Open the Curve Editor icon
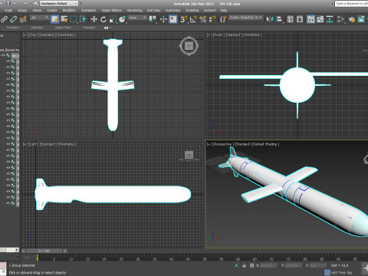The image size is (368, 276). (x=320, y=19)
